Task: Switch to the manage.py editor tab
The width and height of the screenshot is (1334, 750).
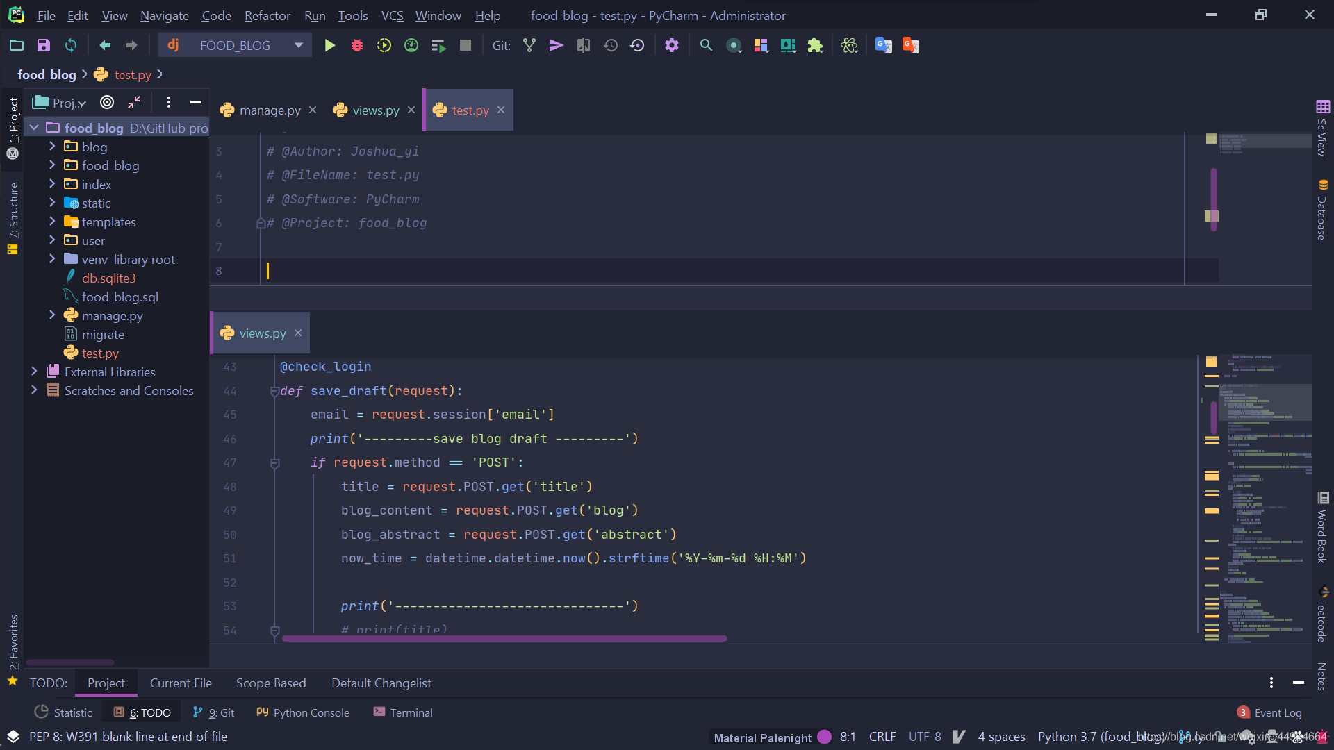Action: [270, 110]
